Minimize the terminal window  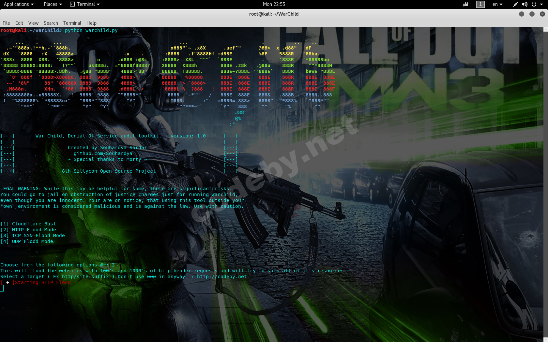click(522, 14)
